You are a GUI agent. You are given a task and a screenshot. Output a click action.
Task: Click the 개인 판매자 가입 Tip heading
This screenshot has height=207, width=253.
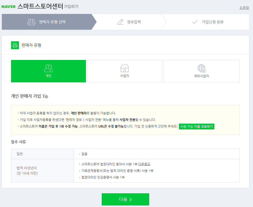pos(30,96)
